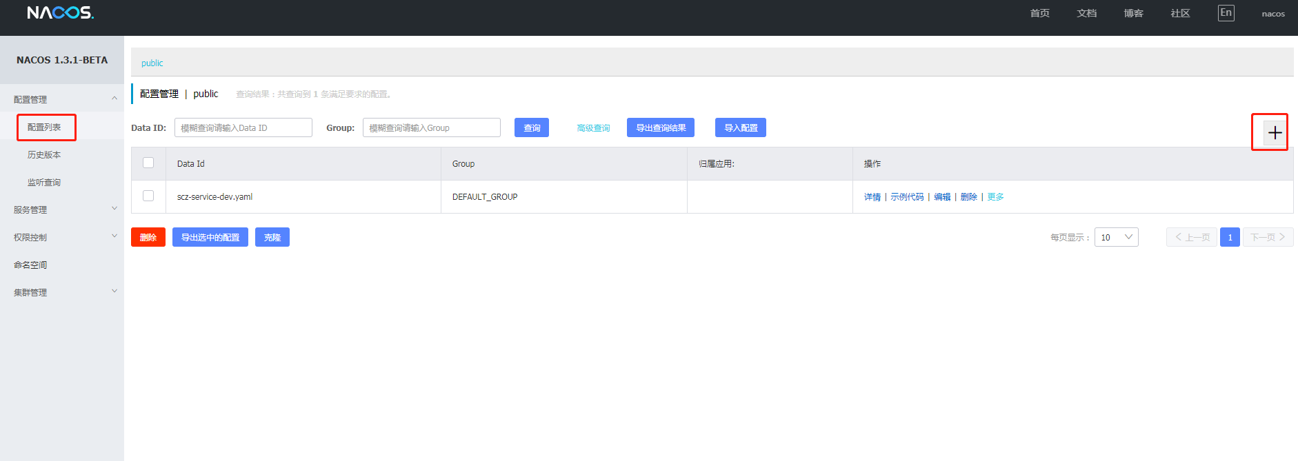Click the 导出查询结果 button
Screen dimensions: 1298x461
661,127
